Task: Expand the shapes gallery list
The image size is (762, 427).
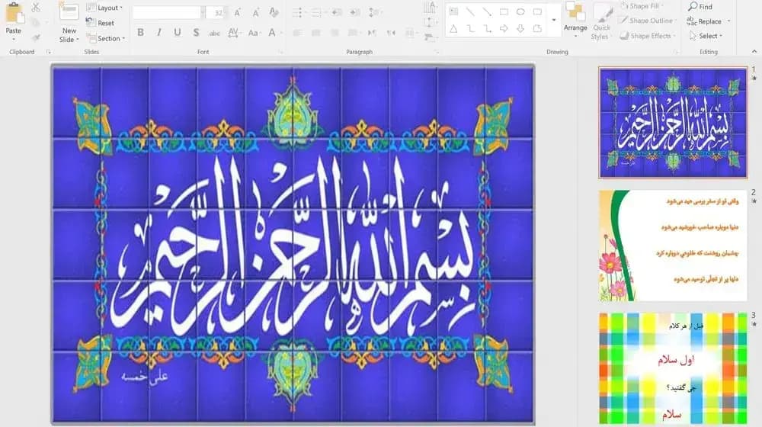Action: click(x=553, y=20)
